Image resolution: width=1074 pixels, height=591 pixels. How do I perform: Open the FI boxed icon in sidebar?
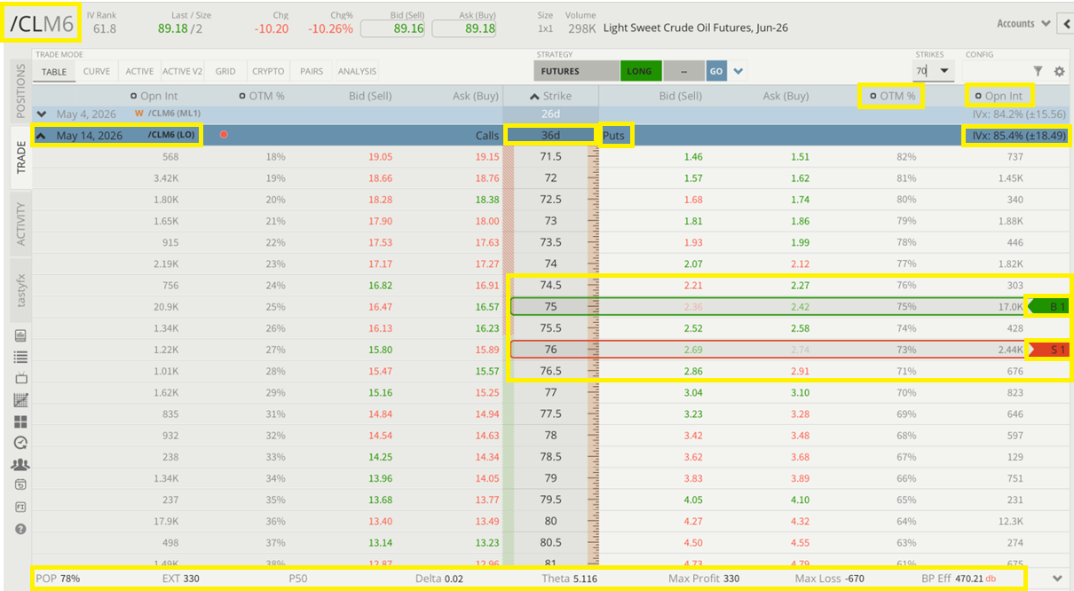20,507
